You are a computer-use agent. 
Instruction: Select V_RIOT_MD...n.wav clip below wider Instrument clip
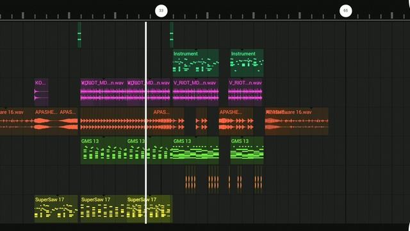click(x=195, y=92)
